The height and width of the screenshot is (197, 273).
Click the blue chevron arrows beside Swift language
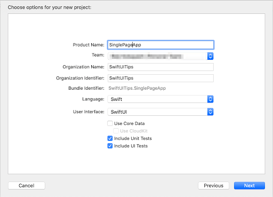tap(210, 99)
